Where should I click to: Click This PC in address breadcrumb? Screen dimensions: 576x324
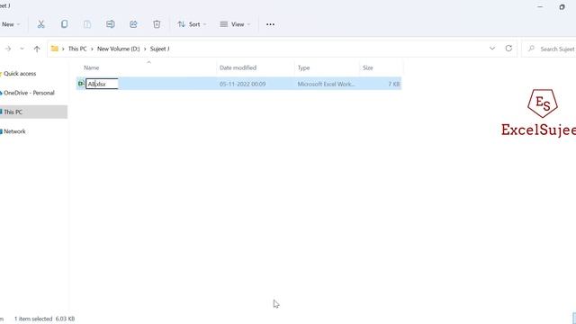coord(77,49)
